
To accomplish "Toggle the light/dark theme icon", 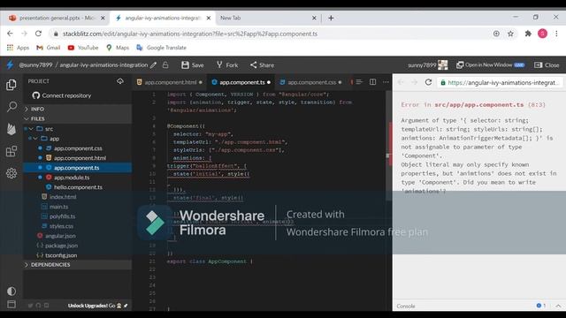I will point(11,291).
